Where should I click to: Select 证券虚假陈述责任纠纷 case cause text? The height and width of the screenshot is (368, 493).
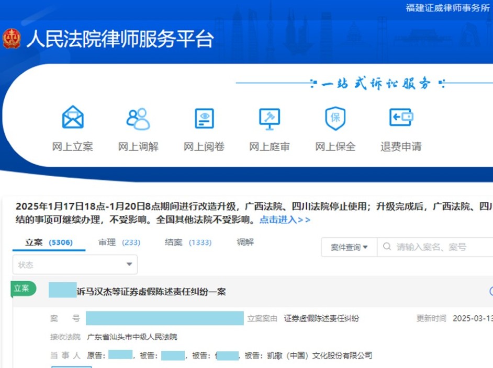tap(321, 318)
